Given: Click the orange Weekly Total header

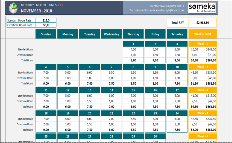Looking at the screenshot, I should [202, 34].
